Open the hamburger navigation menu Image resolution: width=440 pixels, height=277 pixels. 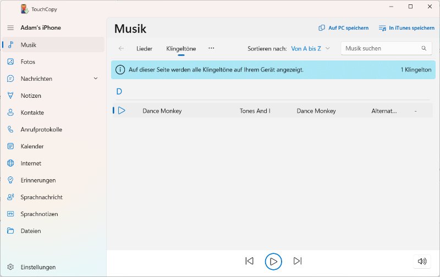(x=10, y=27)
